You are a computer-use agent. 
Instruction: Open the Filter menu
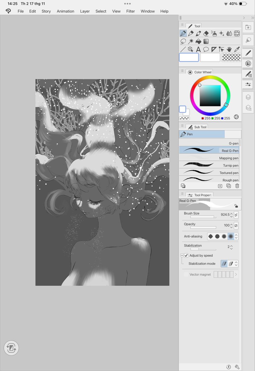tap(130, 11)
